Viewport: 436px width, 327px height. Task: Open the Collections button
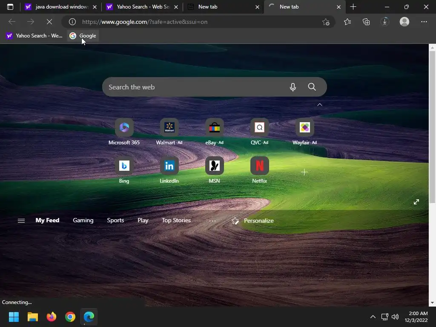point(366,22)
